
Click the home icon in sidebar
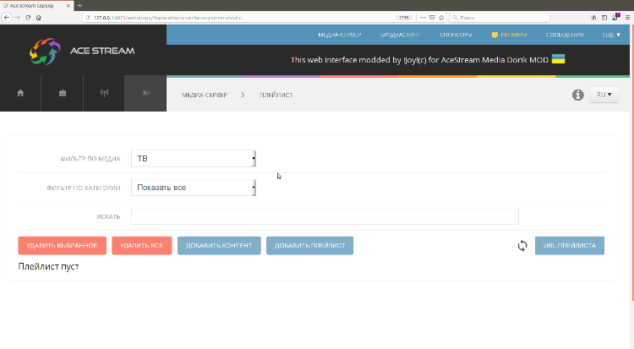tap(20, 94)
